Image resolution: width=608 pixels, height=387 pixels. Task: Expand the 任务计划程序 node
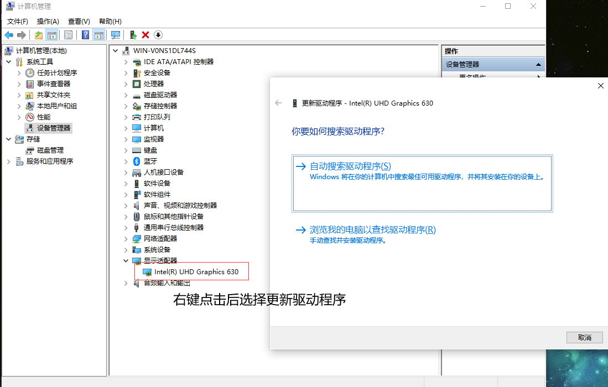(x=19, y=73)
